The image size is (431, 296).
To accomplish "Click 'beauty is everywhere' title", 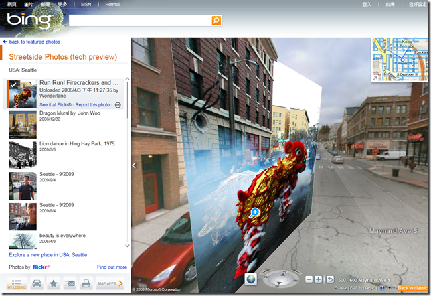I will (x=62, y=236).
